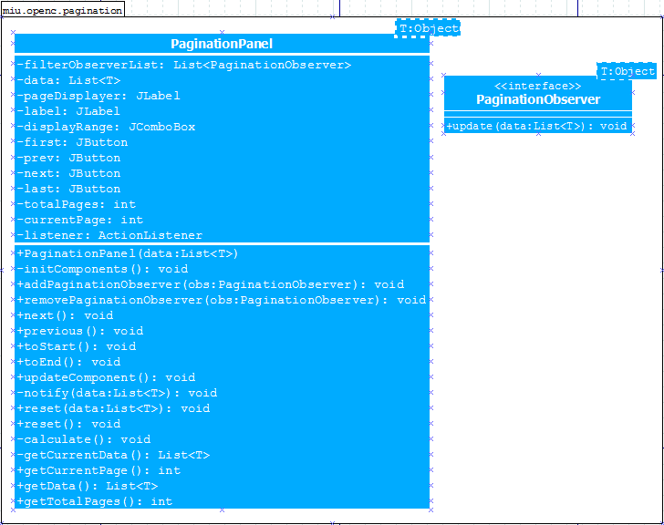664x525 pixels.
Task: Select the +getTotalPages(): int operation
Action: coord(95,501)
